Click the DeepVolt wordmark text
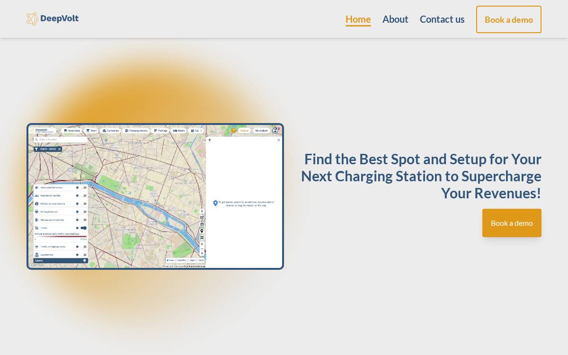 60,19
